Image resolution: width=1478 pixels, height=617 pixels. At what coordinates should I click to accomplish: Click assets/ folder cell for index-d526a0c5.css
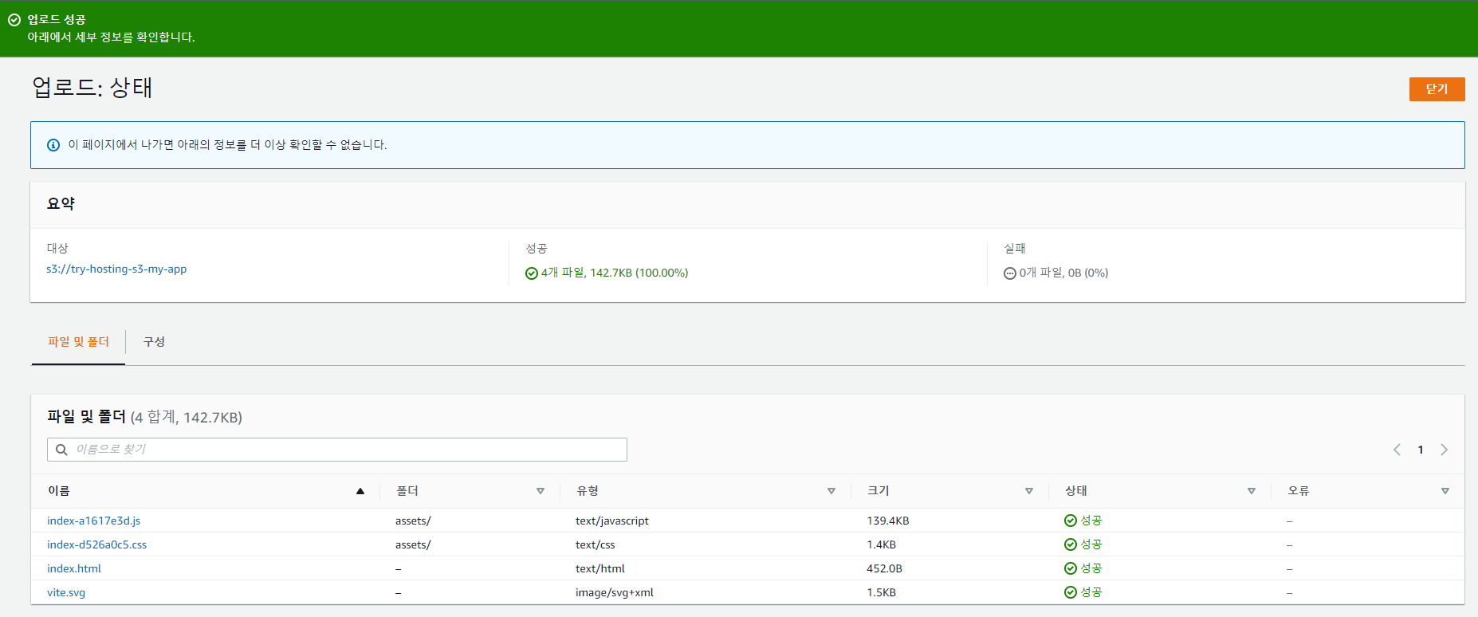tap(413, 544)
